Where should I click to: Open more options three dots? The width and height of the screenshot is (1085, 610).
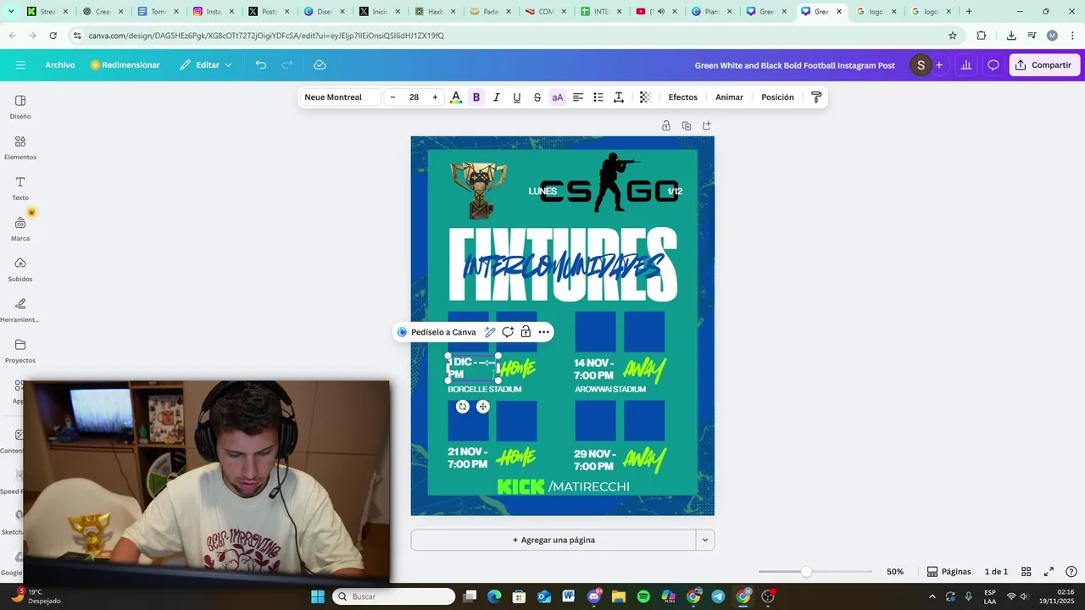pyautogui.click(x=544, y=332)
